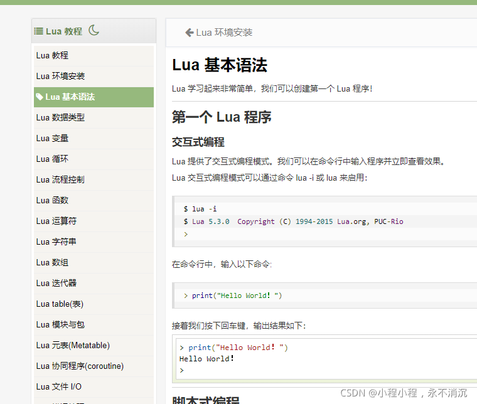This screenshot has width=477, height=404.
Task: Toggle dark mode with the moon icon
Action: [x=94, y=30]
